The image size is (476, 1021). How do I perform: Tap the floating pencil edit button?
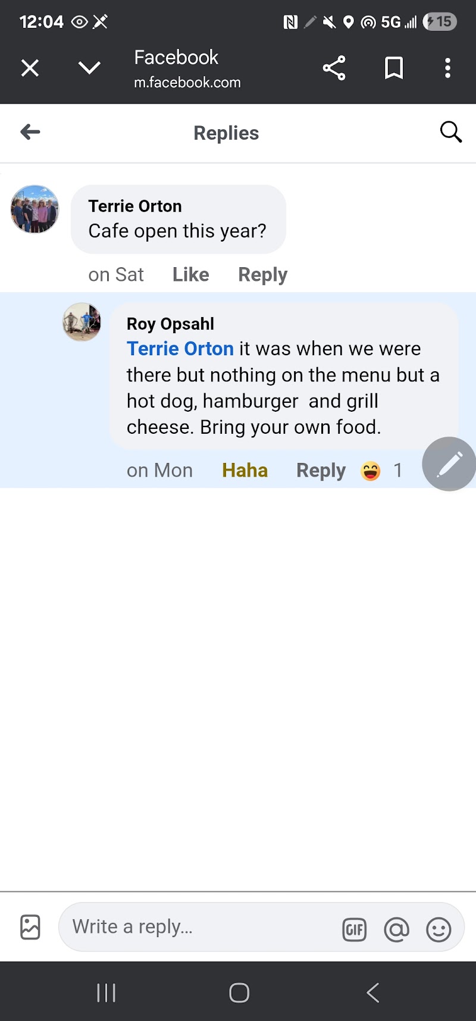pos(449,464)
